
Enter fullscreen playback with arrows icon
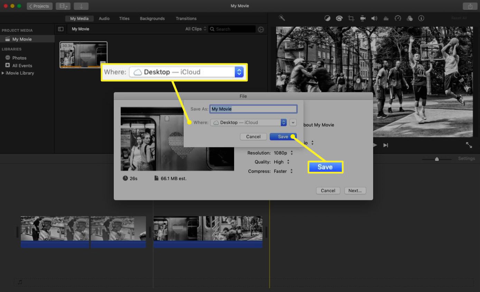(469, 145)
